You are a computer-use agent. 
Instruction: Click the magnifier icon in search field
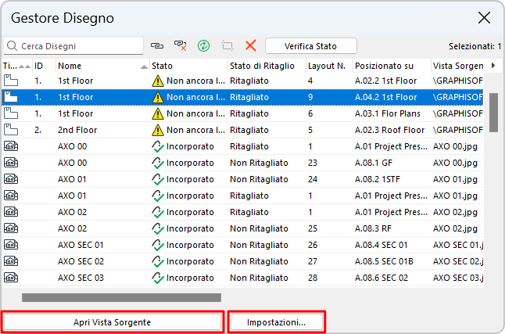[12, 46]
